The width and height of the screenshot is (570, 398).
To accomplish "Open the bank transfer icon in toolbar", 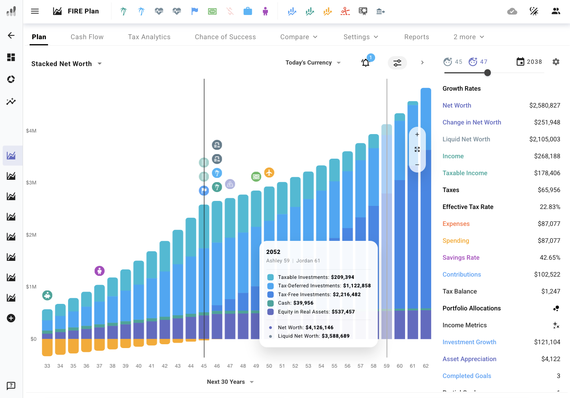I will pos(381,11).
